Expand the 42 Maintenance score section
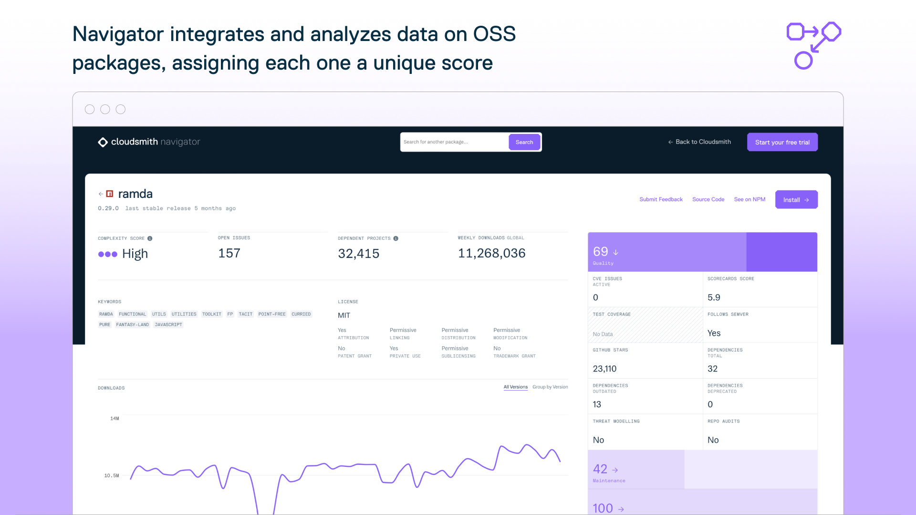This screenshot has width=916, height=515. (x=702, y=470)
